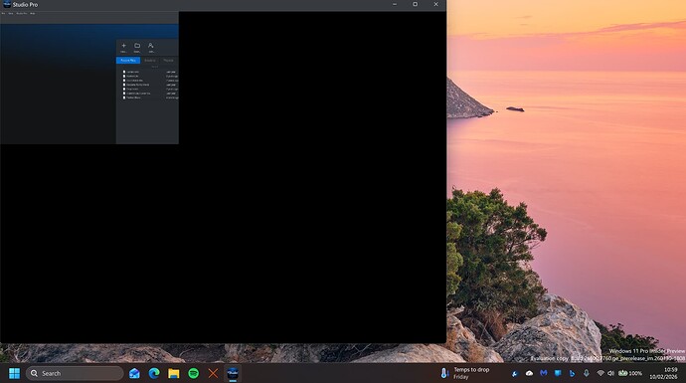
Task: Open the first menu in Studio Pro menu bar
Action: click(x=4, y=14)
